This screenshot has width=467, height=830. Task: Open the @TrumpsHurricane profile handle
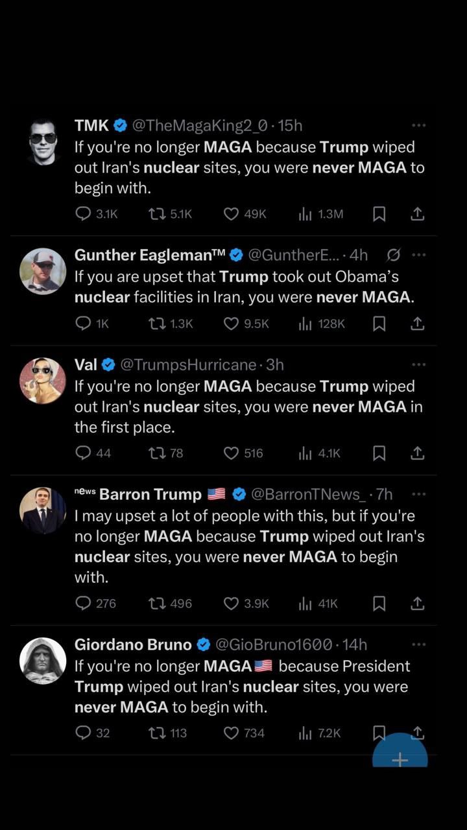187,364
